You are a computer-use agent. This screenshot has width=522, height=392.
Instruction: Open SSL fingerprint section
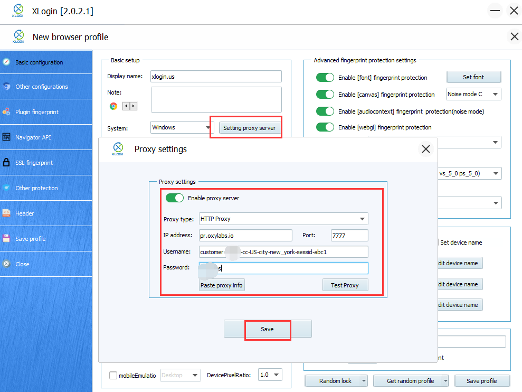click(46, 162)
